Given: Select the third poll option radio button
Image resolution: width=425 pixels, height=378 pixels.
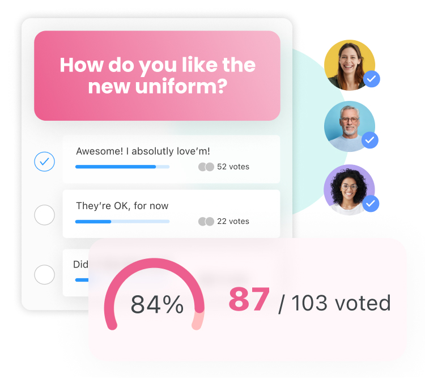Looking at the screenshot, I should [45, 274].
